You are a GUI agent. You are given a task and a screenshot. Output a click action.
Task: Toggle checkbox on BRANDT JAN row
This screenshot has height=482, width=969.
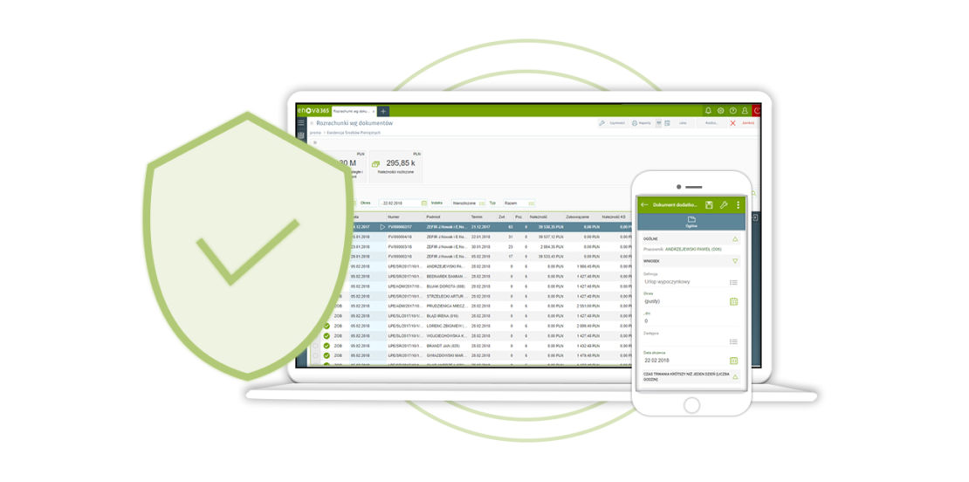click(315, 346)
